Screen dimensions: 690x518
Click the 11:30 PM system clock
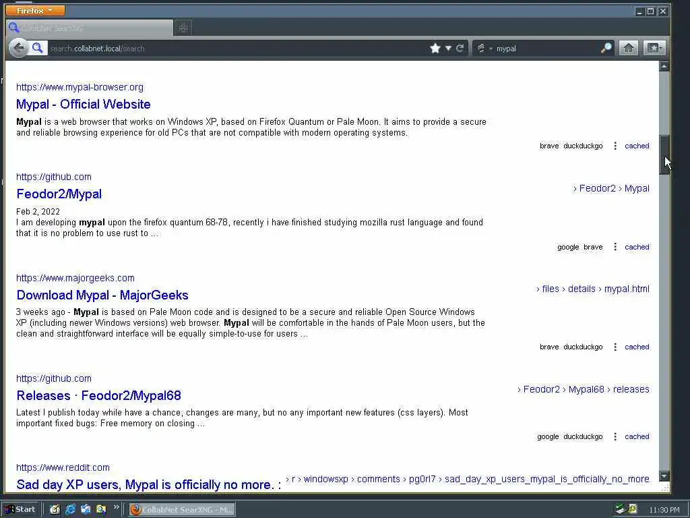tap(664, 510)
